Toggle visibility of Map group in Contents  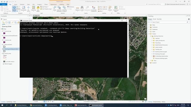(x=3, y=29)
